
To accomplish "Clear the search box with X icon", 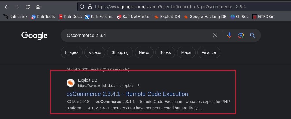I will [215, 35].
